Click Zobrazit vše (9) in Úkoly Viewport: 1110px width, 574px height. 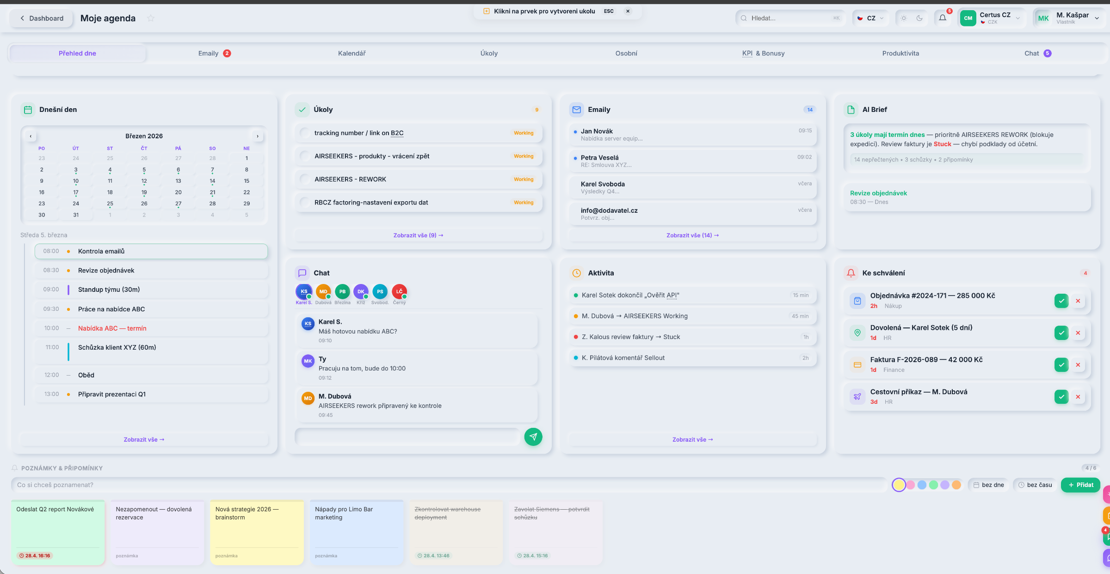click(x=418, y=235)
